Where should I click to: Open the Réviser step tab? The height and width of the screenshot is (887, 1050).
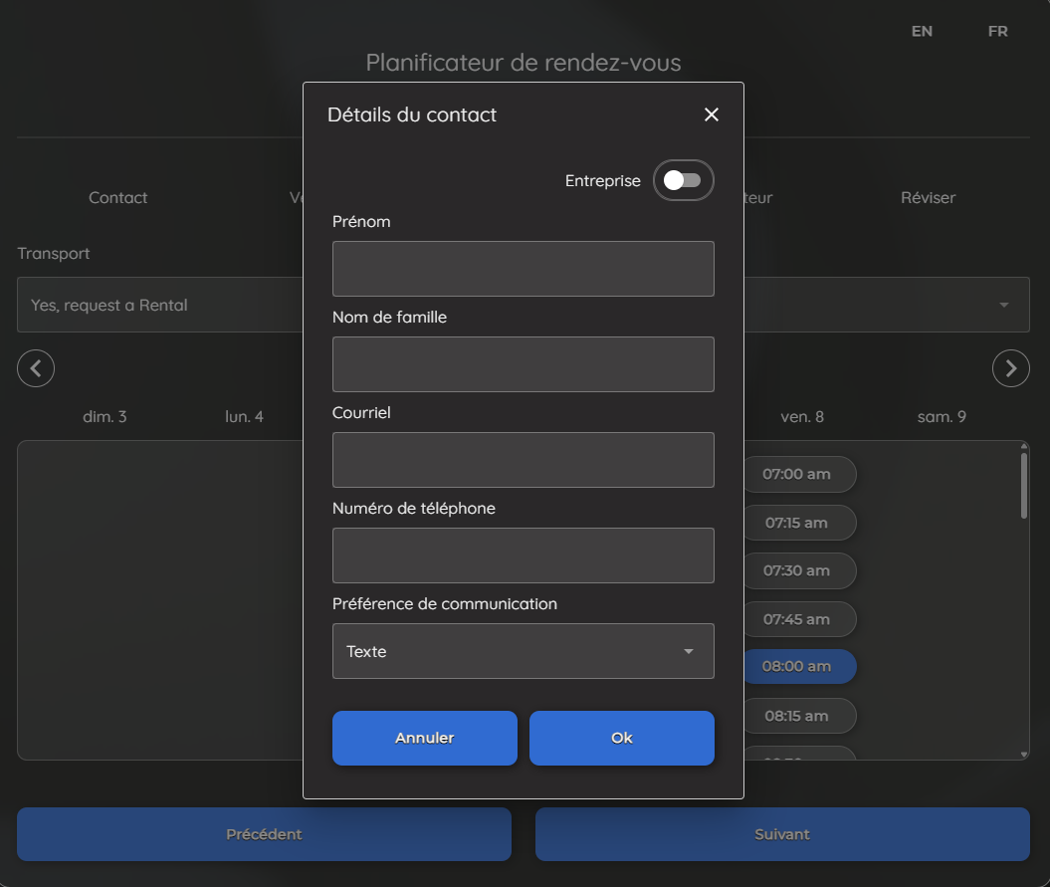click(x=928, y=197)
